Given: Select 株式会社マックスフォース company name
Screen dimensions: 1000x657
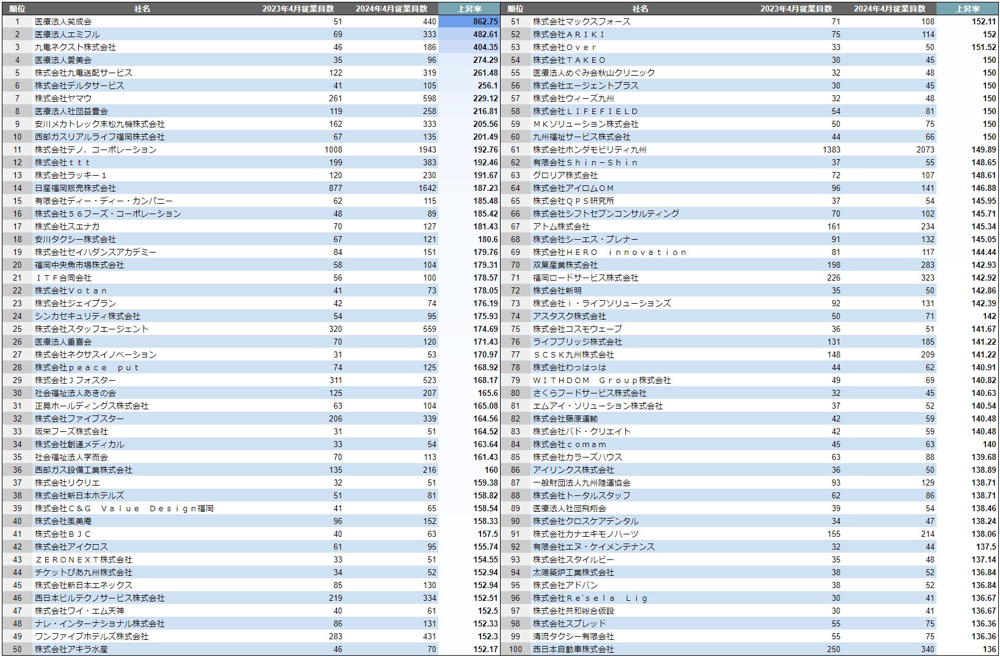Looking at the screenshot, I should pos(582,21).
